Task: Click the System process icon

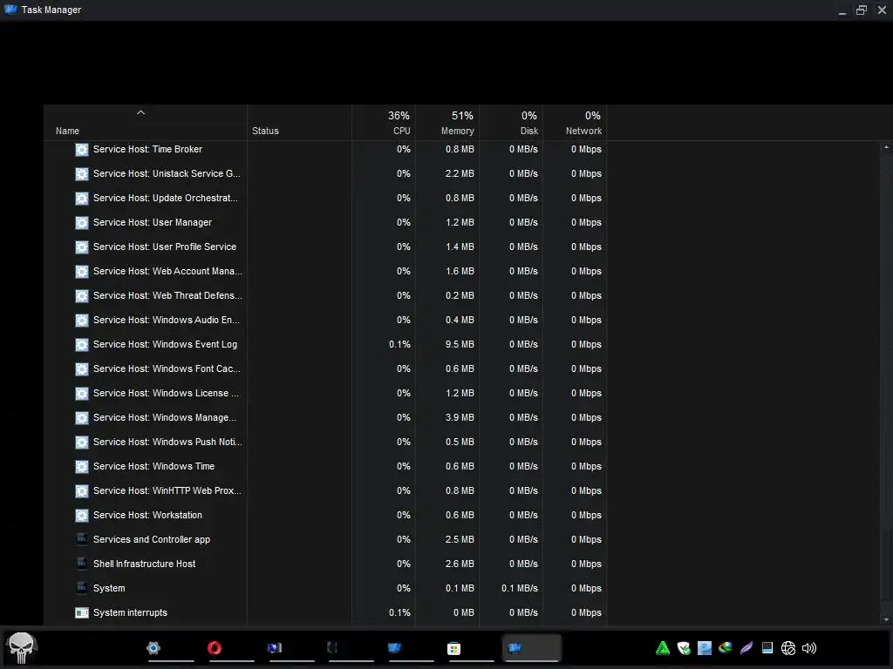Action: click(82, 588)
